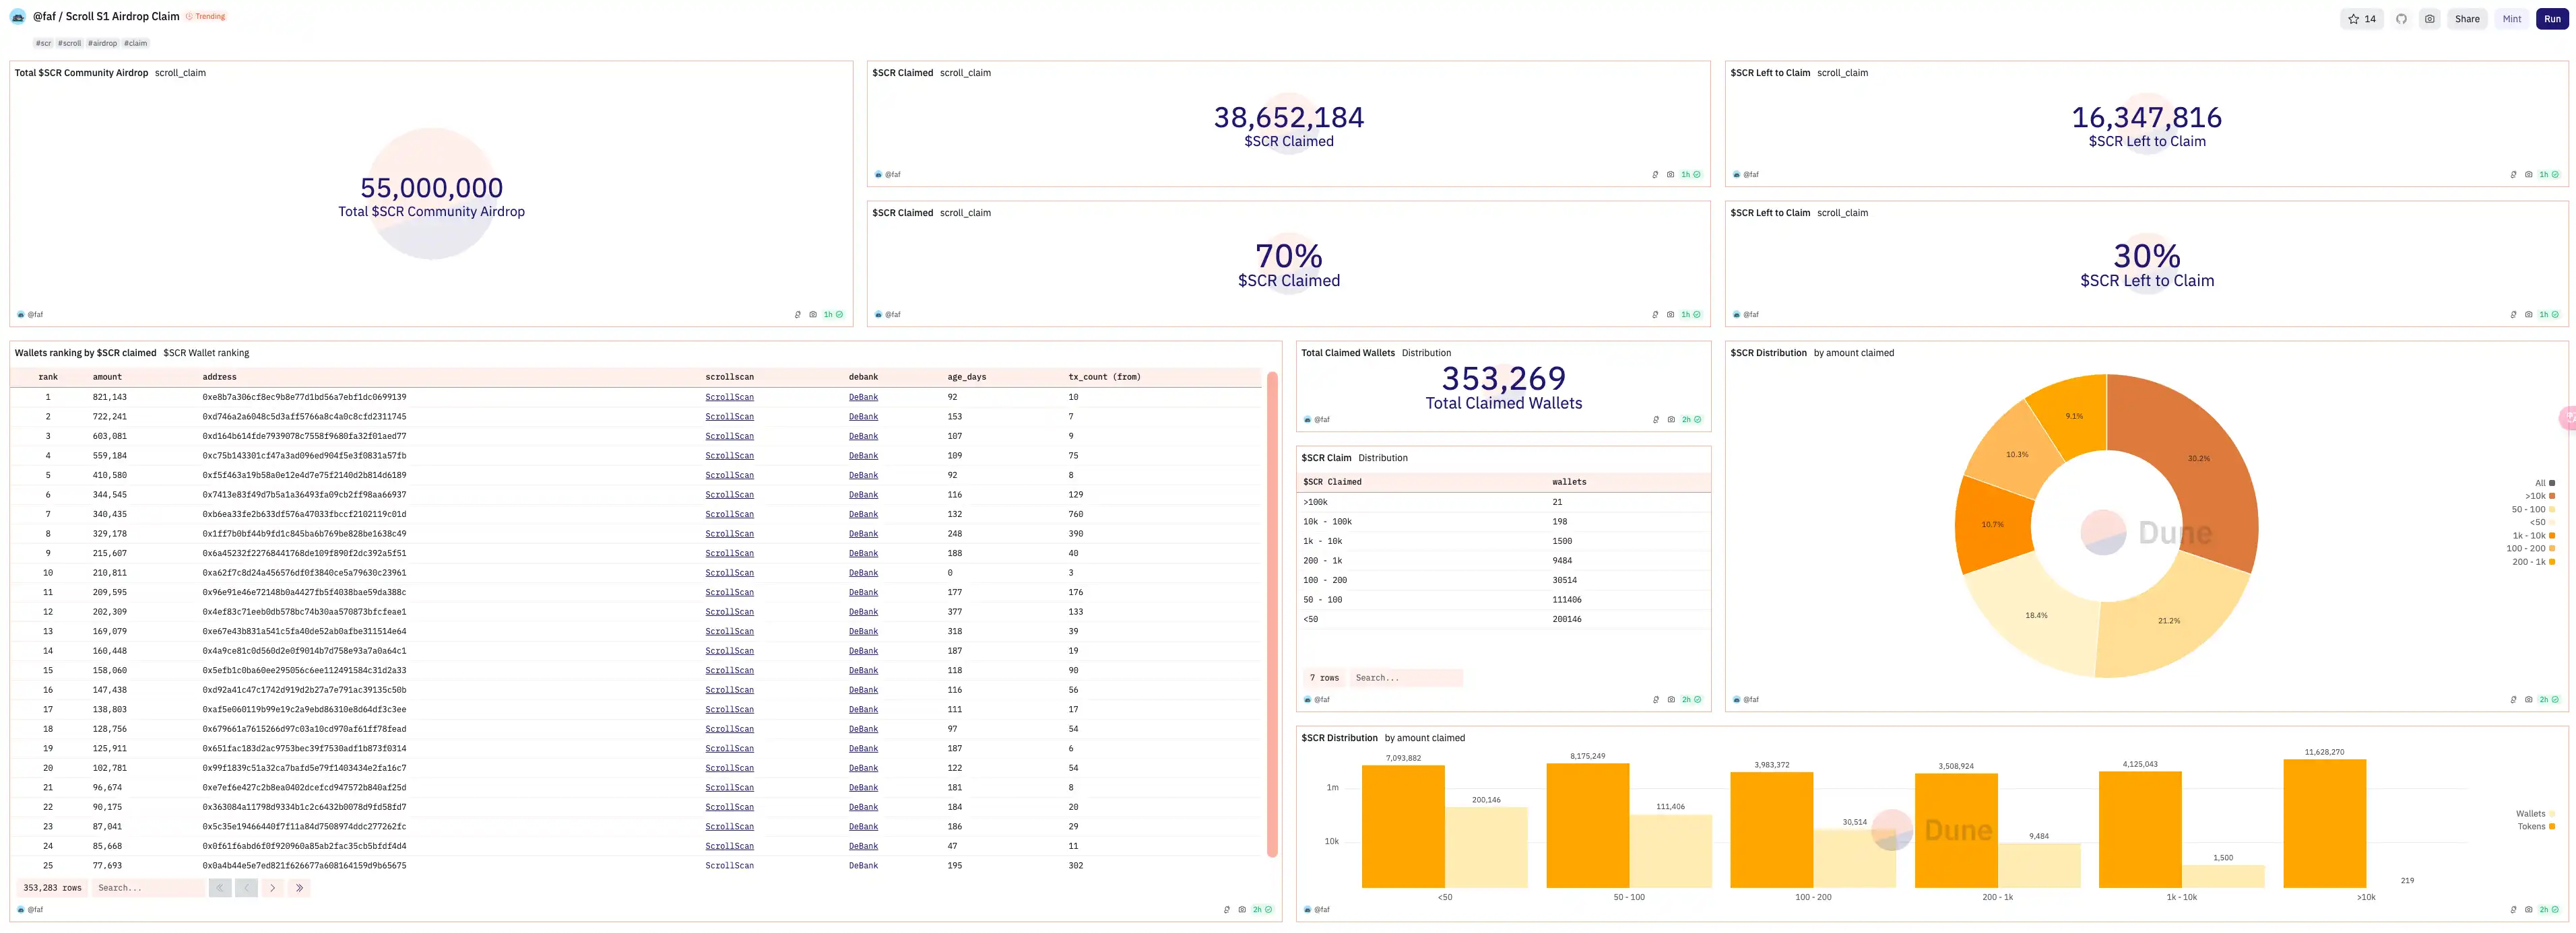Select the #scroll tag
Image resolution: width=2576 pixels, height=933 pixels.
tap(69, 43)
